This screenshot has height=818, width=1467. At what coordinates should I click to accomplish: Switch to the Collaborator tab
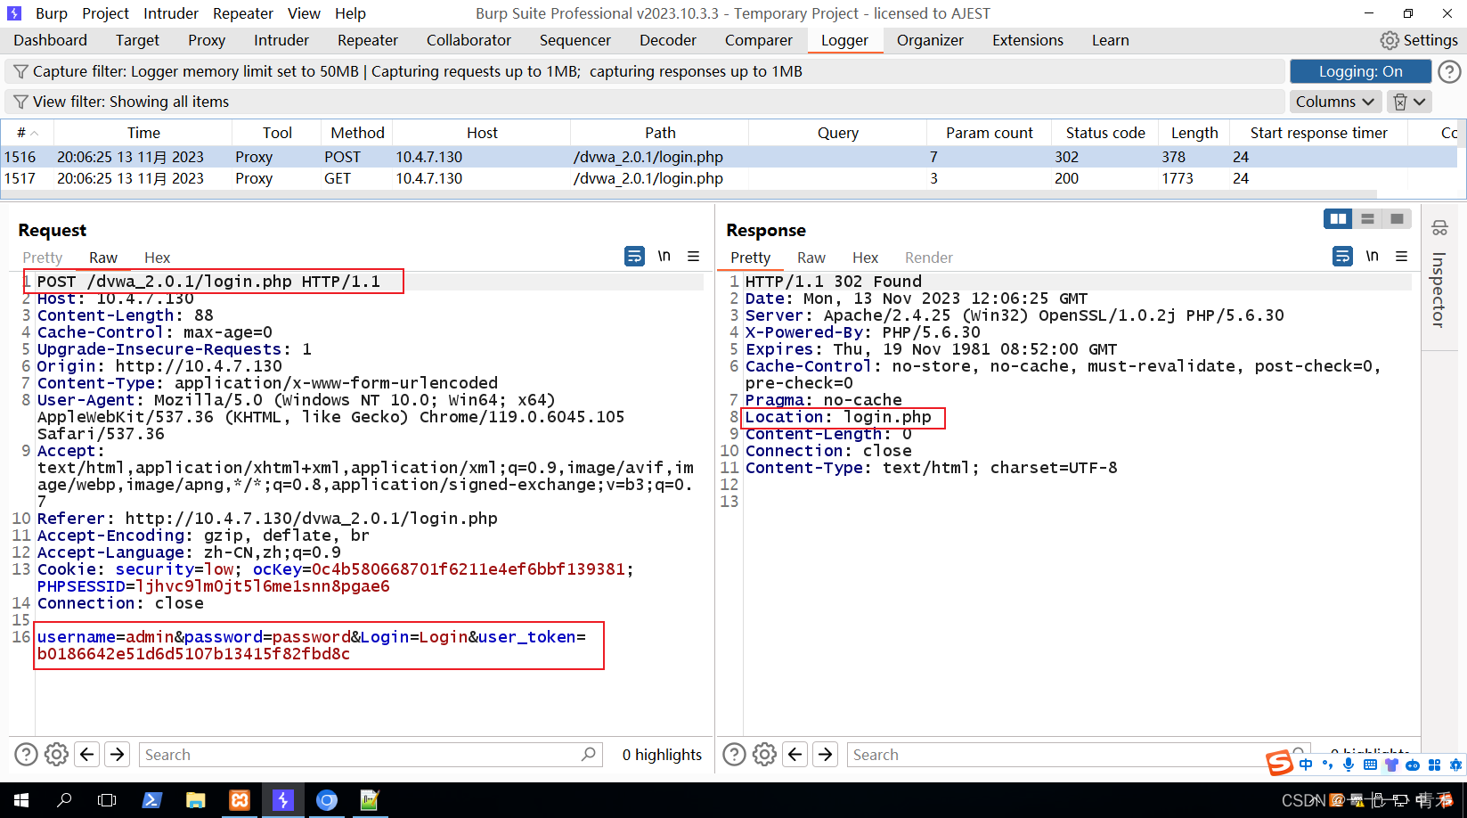(469, 40)
